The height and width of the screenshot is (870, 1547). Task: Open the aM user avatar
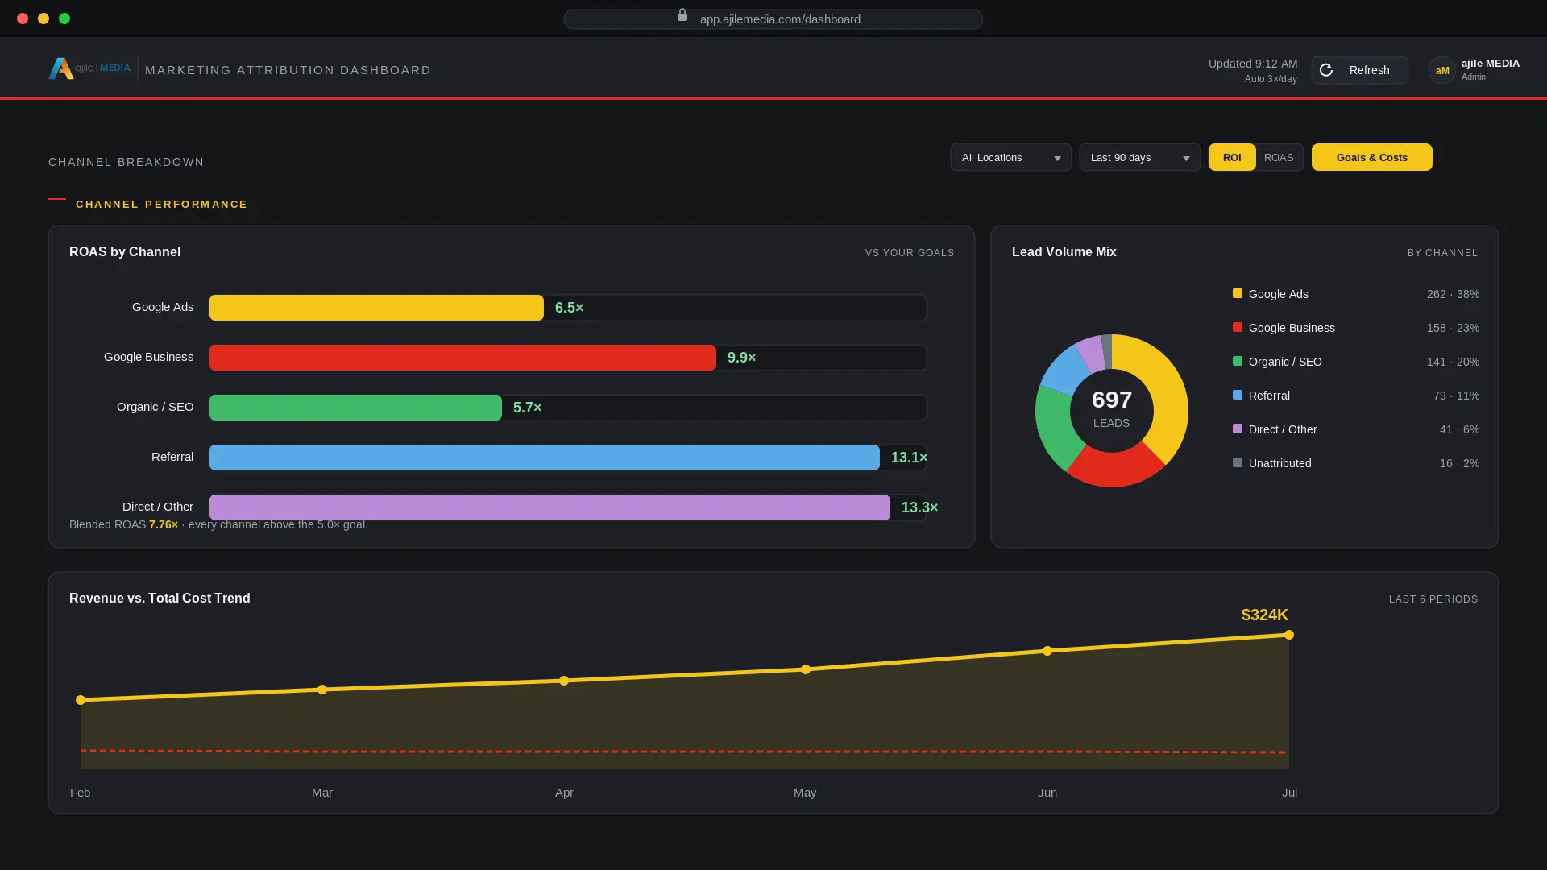[1442, 70]
